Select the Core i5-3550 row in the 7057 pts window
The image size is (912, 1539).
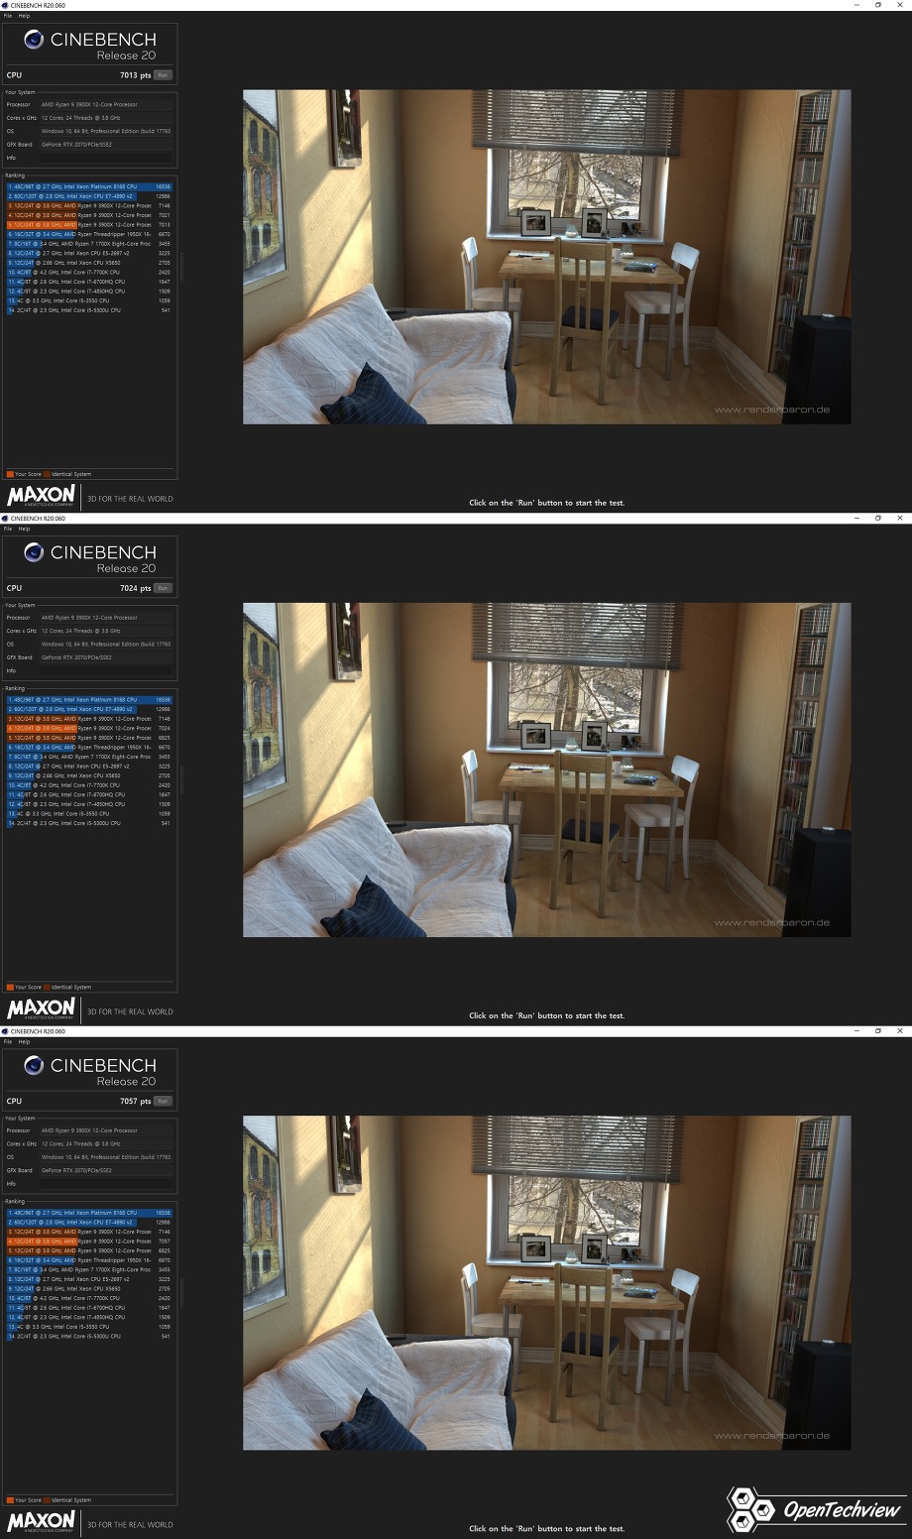(89, 1327)
